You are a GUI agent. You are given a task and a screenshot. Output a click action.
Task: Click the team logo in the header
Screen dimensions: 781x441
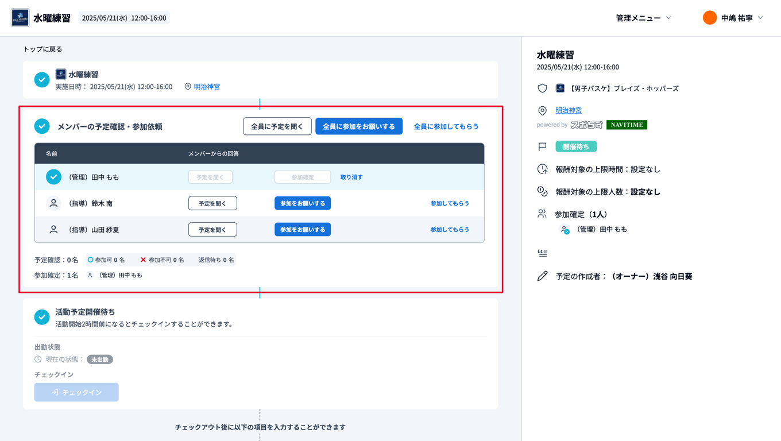click(20, 18)
